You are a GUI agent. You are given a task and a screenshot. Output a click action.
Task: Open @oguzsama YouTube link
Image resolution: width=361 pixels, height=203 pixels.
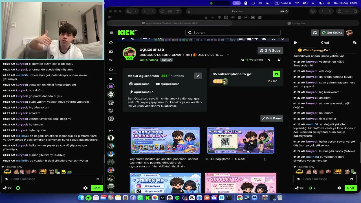pos(168,84)
